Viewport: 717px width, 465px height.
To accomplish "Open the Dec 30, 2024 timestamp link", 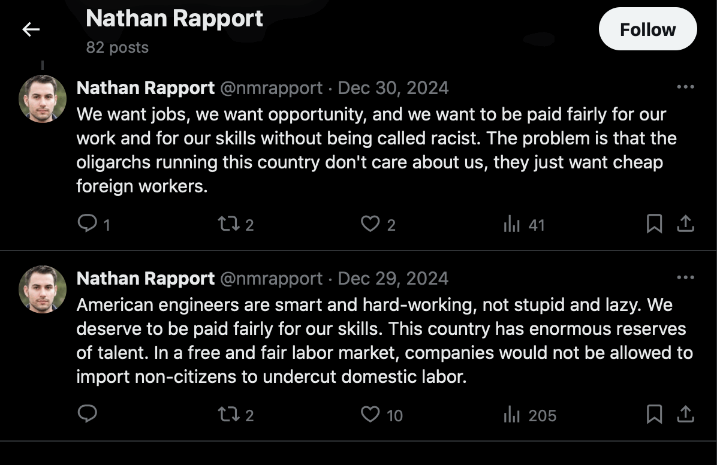I will point(393,88).
